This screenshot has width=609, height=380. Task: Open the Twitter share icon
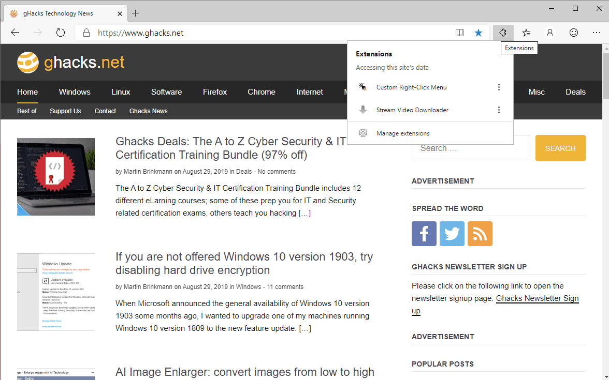pyautogui.click(x=452, y=234)
